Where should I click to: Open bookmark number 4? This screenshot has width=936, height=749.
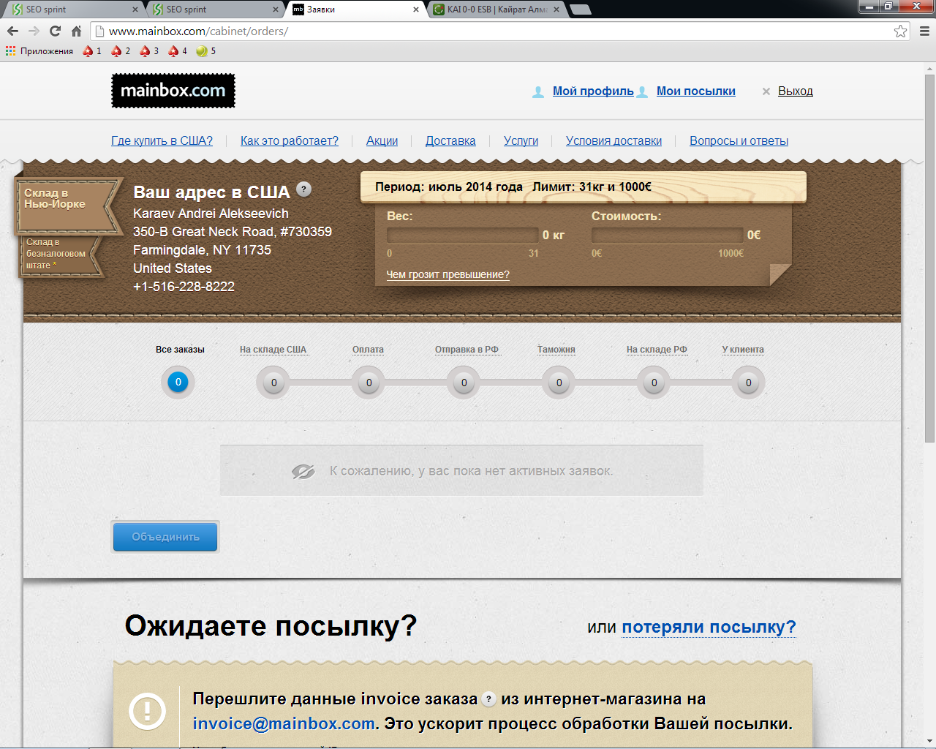pos(178,51)
